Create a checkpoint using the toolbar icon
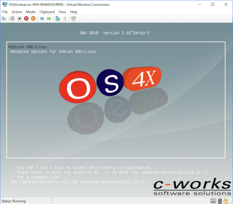 point(58,19)
